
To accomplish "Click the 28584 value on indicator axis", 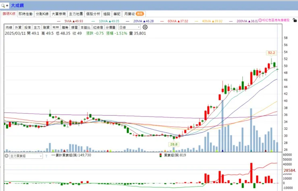I will (x=290, y=170).
